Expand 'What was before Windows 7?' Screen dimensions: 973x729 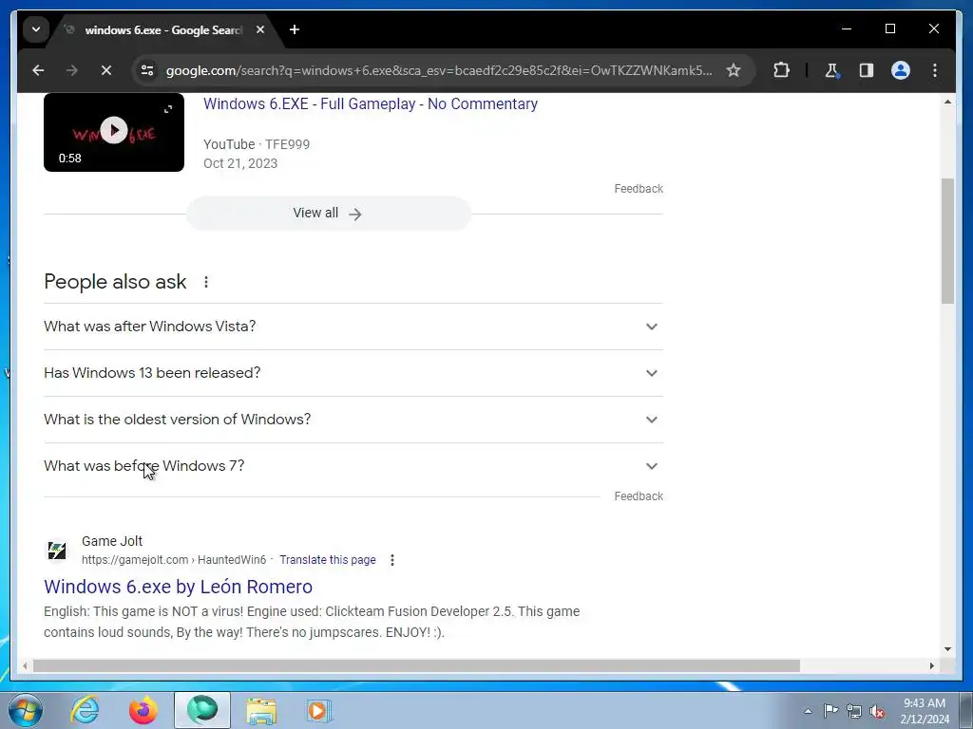coord(353,466)
